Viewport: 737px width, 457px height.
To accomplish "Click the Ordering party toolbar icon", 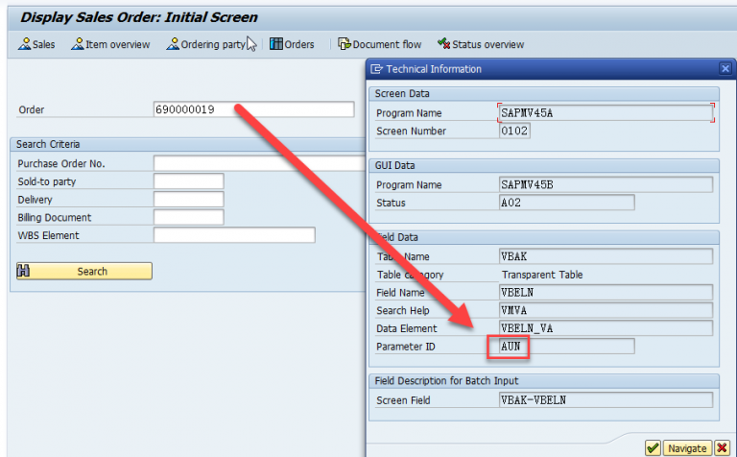I will point(174,44).
